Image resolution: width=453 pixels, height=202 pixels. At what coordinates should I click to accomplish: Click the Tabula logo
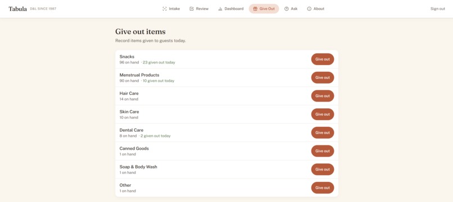(17, 8)
